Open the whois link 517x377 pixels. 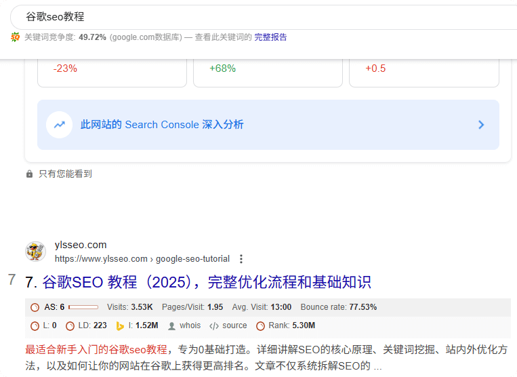click(x=190, y=325)
